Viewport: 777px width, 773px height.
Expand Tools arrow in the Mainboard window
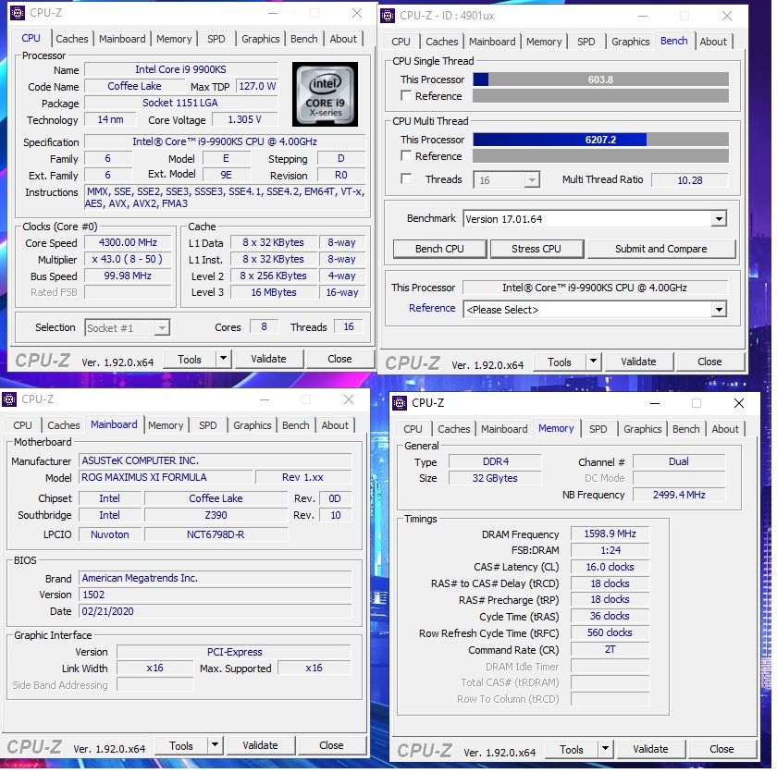point(215,744)
